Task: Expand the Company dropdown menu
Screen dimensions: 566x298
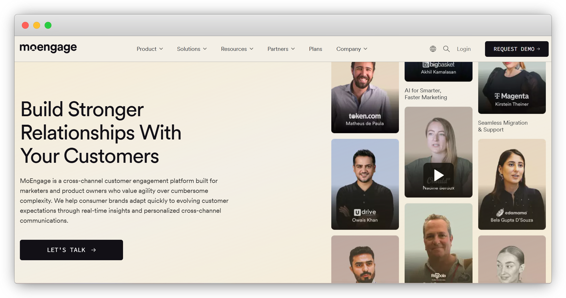Action: coord(352,49)
